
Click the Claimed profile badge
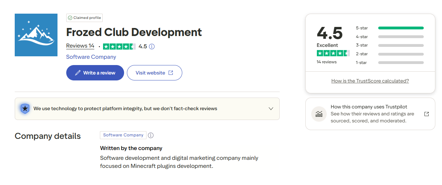click(84, 18)
